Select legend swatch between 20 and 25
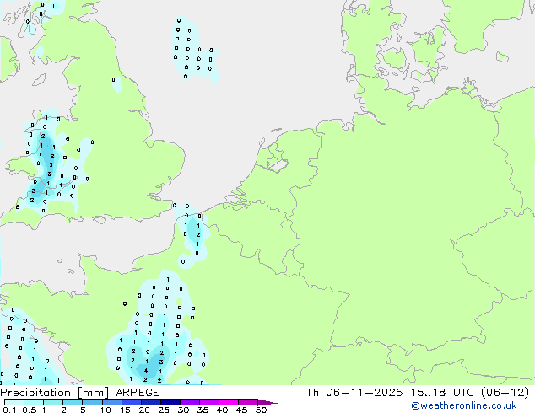The height and width of the screenshot is (413, 535). [x=151, y=402]
